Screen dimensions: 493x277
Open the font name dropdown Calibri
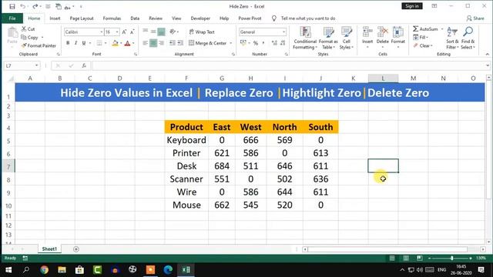click(102, 32)
